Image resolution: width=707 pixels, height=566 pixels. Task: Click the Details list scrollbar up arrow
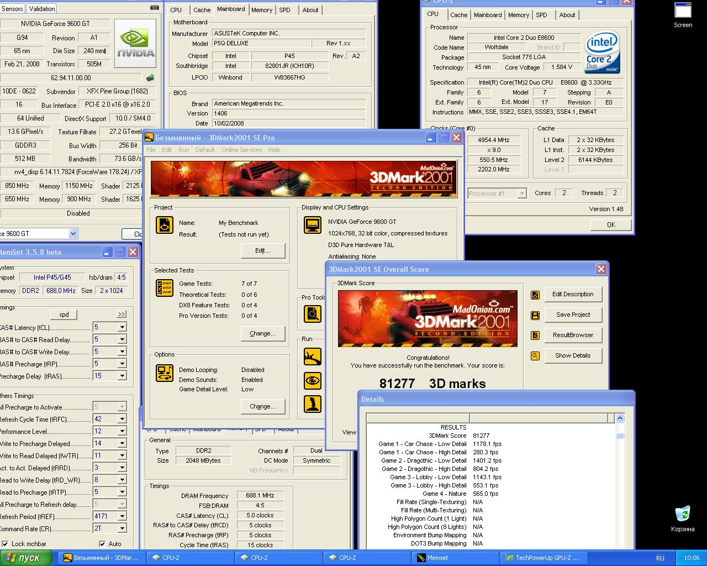click(620, 418)
